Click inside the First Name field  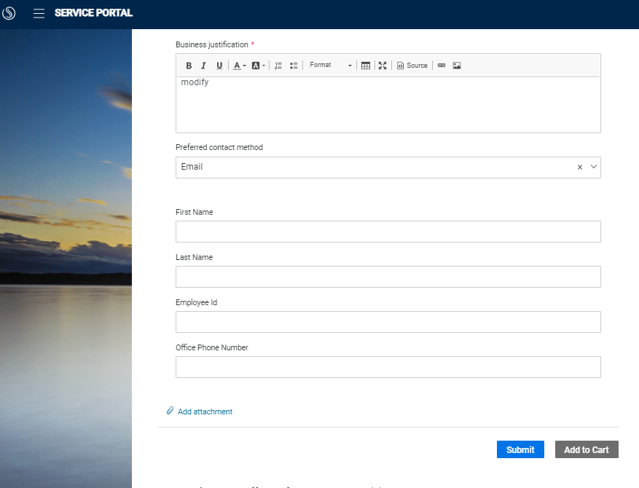[388, 231]
